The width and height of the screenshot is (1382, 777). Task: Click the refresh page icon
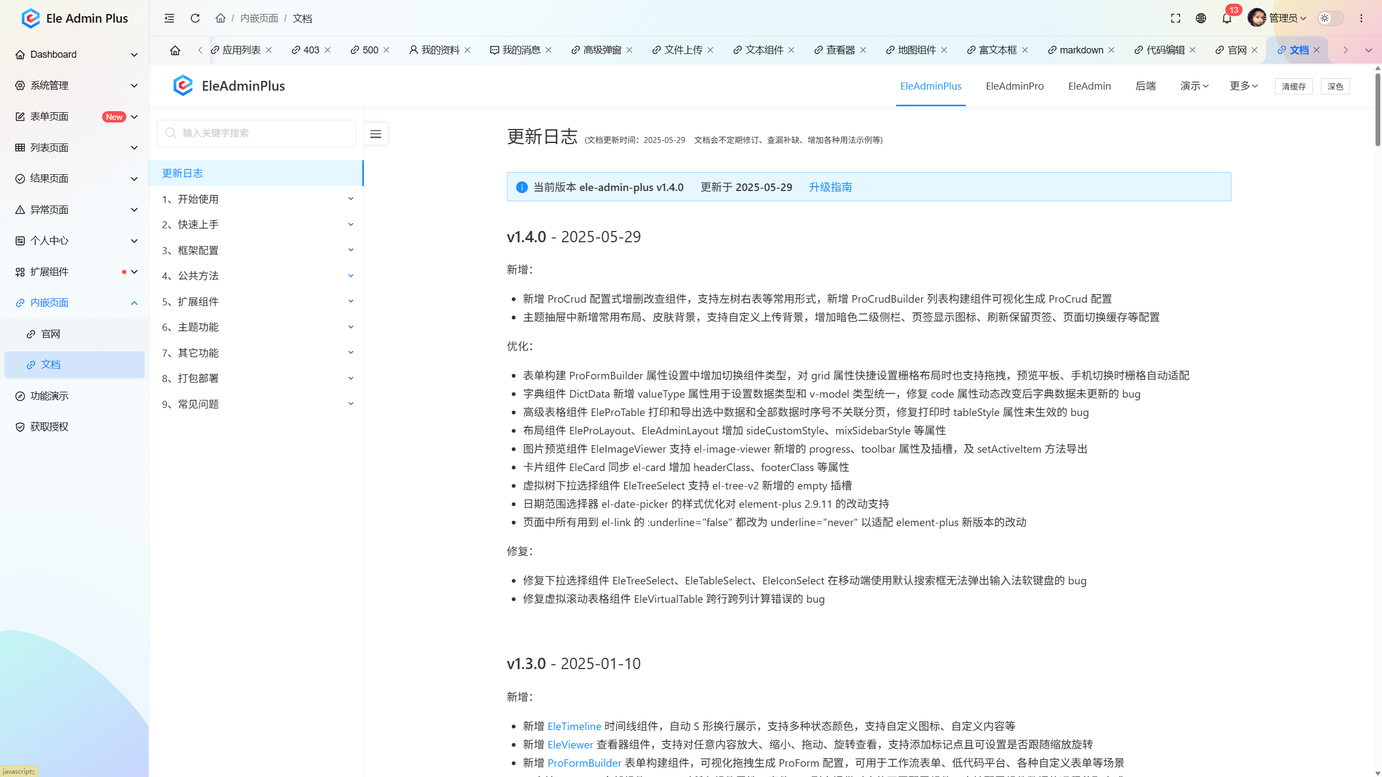(x=195, y=18)
